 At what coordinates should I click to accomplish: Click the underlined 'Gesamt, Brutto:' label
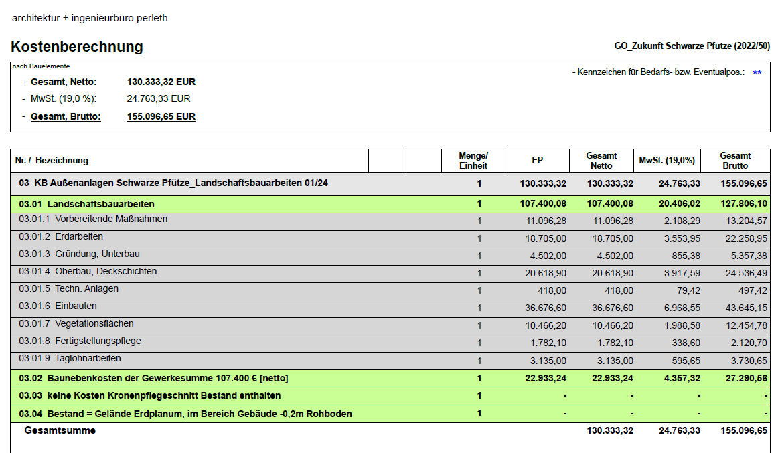coord(66,116)
